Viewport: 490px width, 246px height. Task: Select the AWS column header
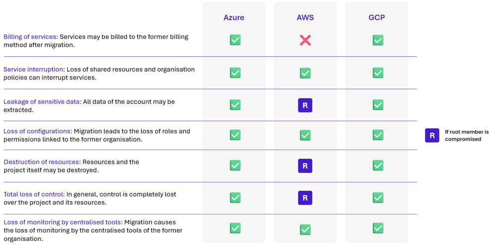coord(305,18)
